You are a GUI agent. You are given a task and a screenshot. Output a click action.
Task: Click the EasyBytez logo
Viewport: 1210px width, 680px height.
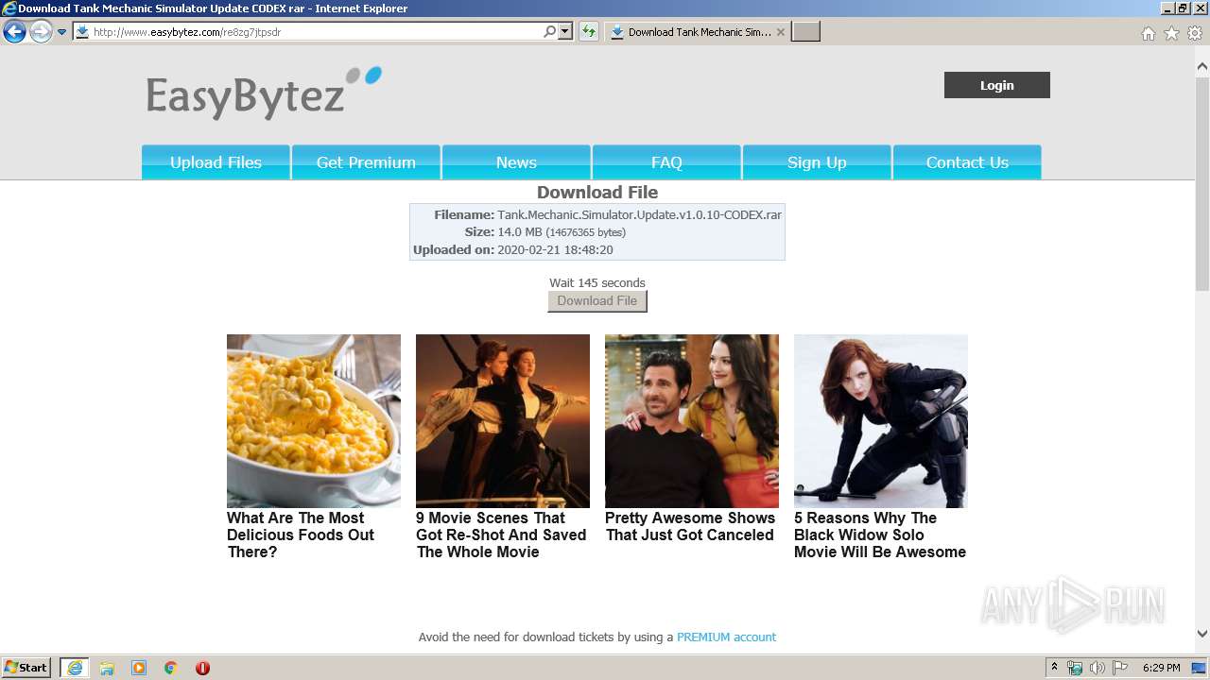[264, 93]
